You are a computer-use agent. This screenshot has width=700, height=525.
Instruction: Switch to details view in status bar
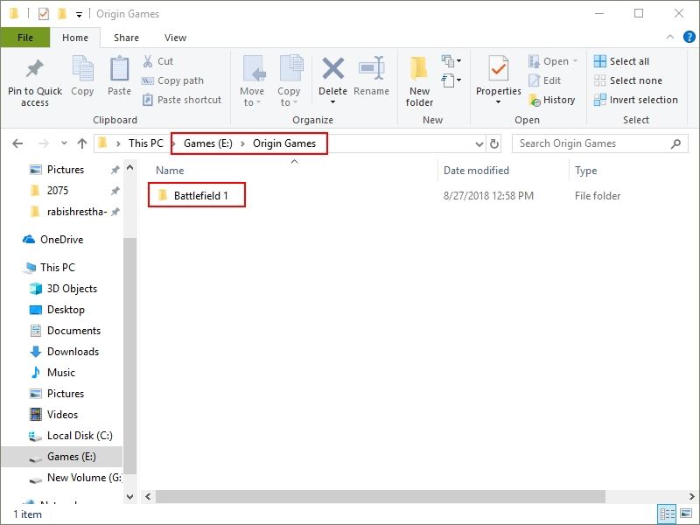click(667, 514)
